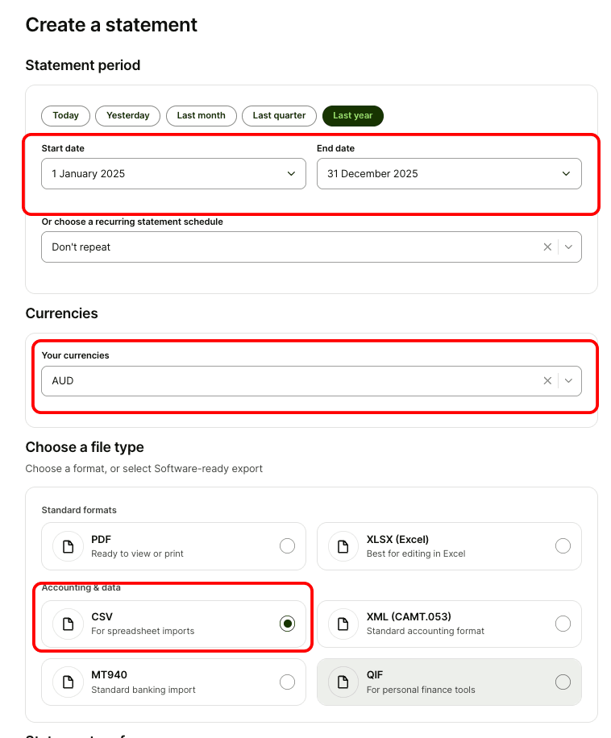This screenshot has width=611, height=738.
Task: Click the 'Create a statement' heading
Action: [x=111, y=25]
